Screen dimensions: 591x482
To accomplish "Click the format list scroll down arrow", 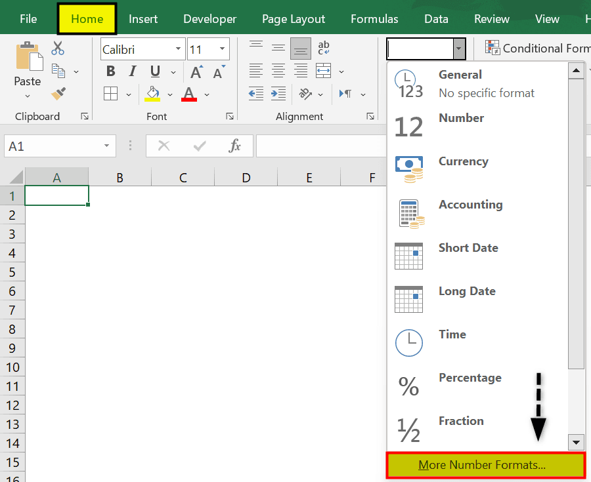I will point(576,443).
